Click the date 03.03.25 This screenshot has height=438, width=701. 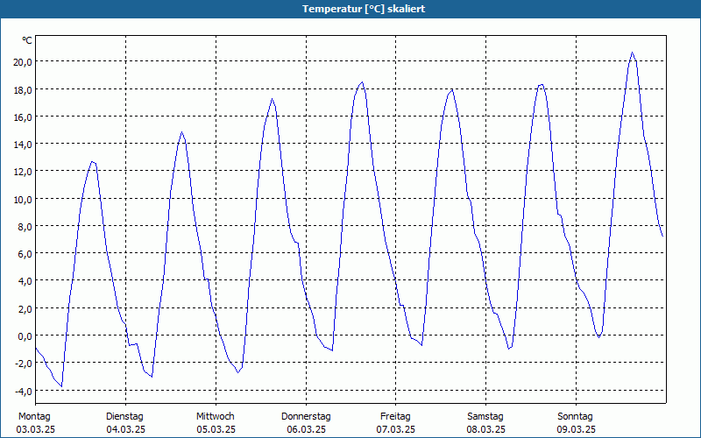(36, 429)
